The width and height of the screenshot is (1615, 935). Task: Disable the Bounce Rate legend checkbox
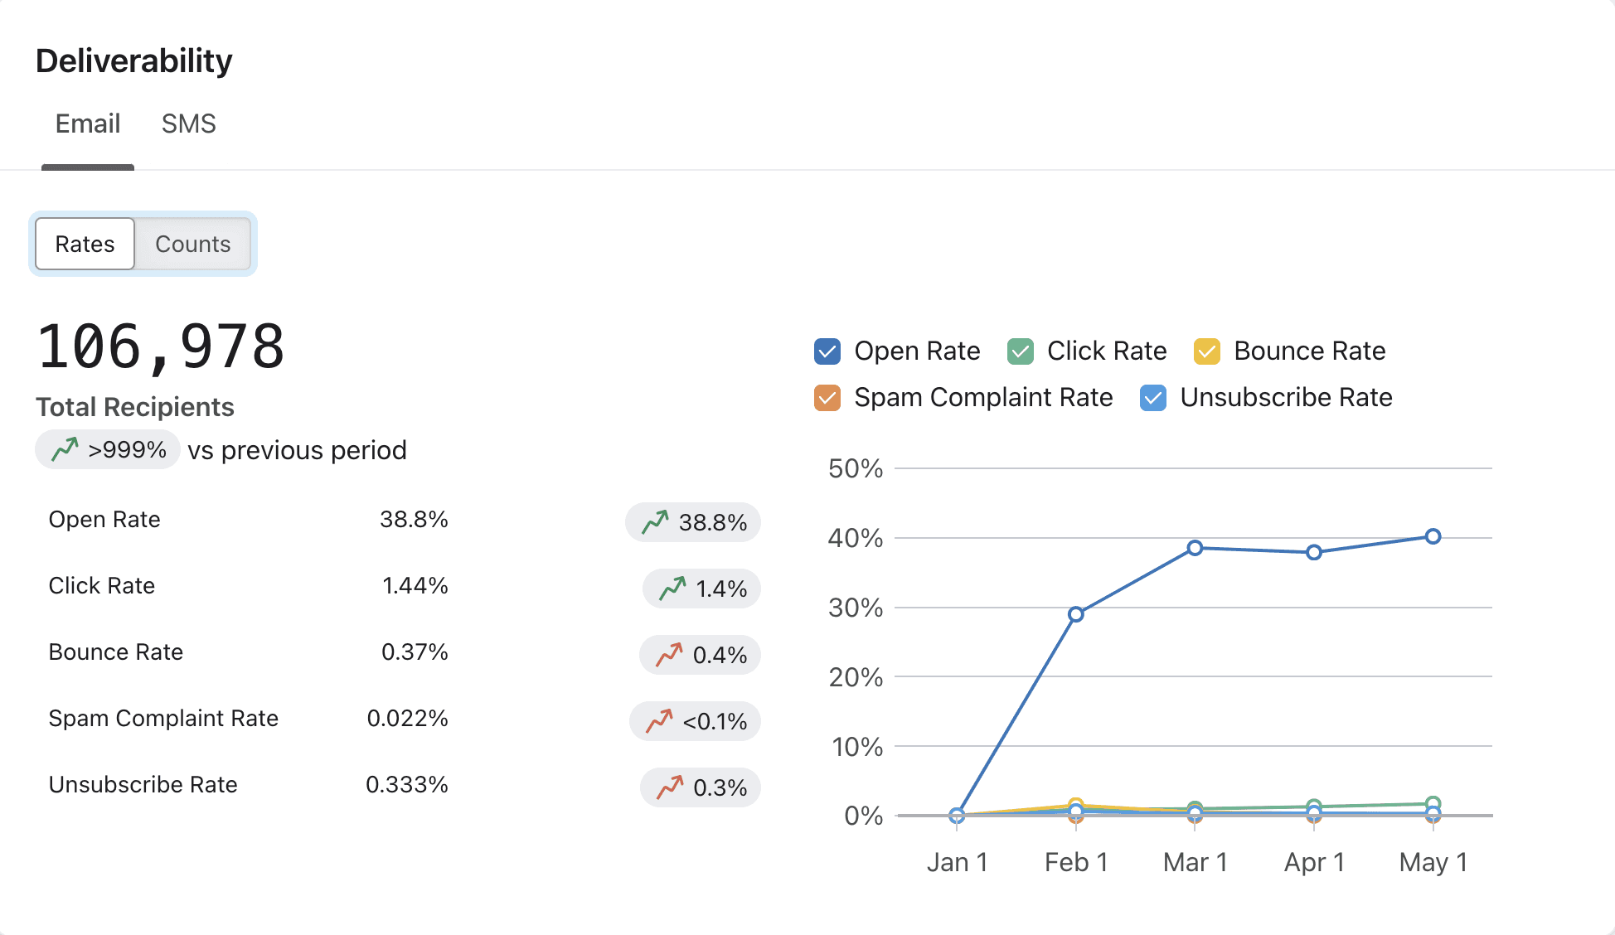[1206, 351]
